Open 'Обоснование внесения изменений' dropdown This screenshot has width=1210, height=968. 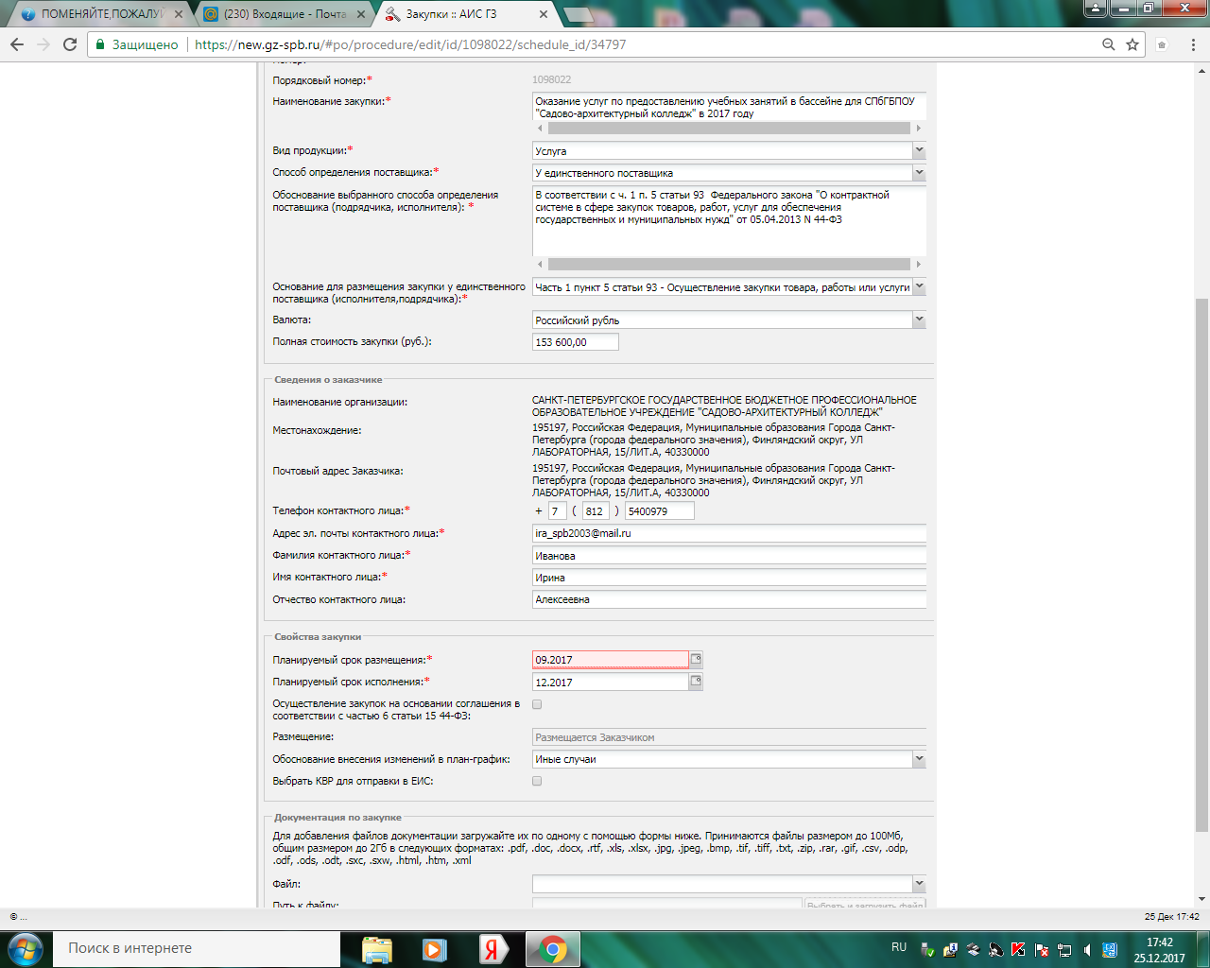[x=919, y=759]
